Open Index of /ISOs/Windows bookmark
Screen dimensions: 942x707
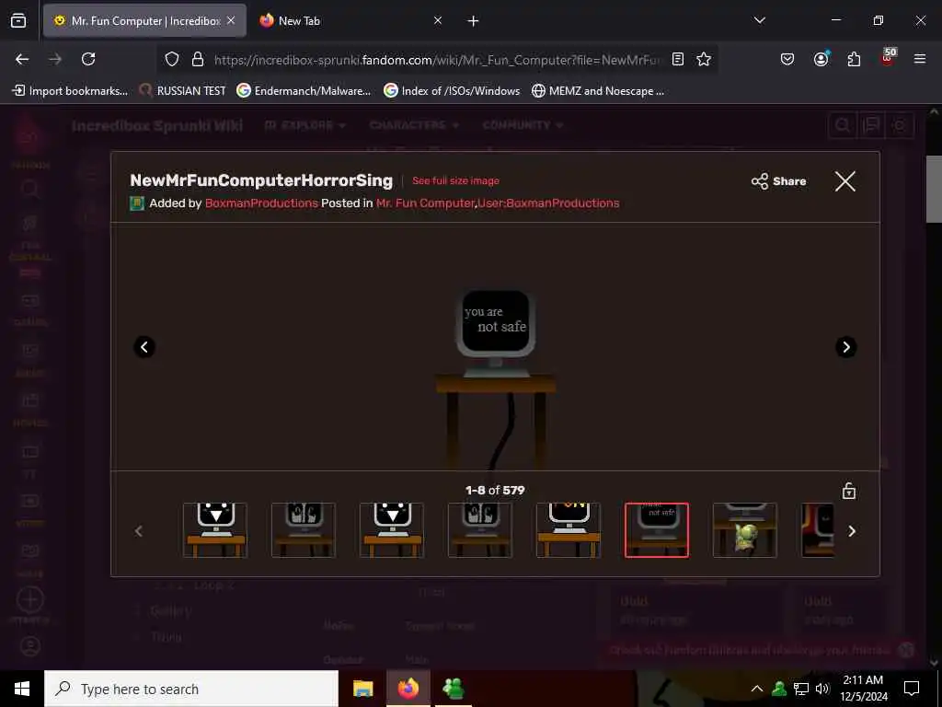point(452,91)
